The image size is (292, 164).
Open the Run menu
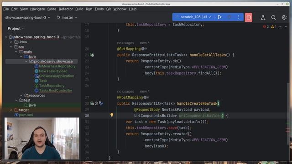(x=89, y=9)
